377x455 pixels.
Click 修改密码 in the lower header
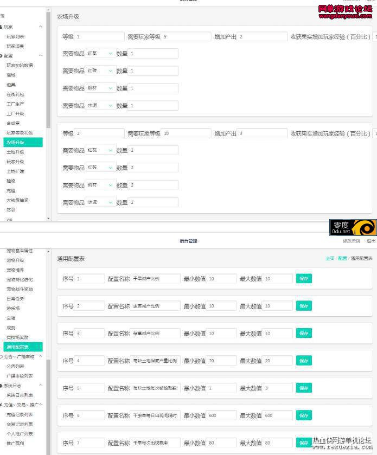coord(352,241)
